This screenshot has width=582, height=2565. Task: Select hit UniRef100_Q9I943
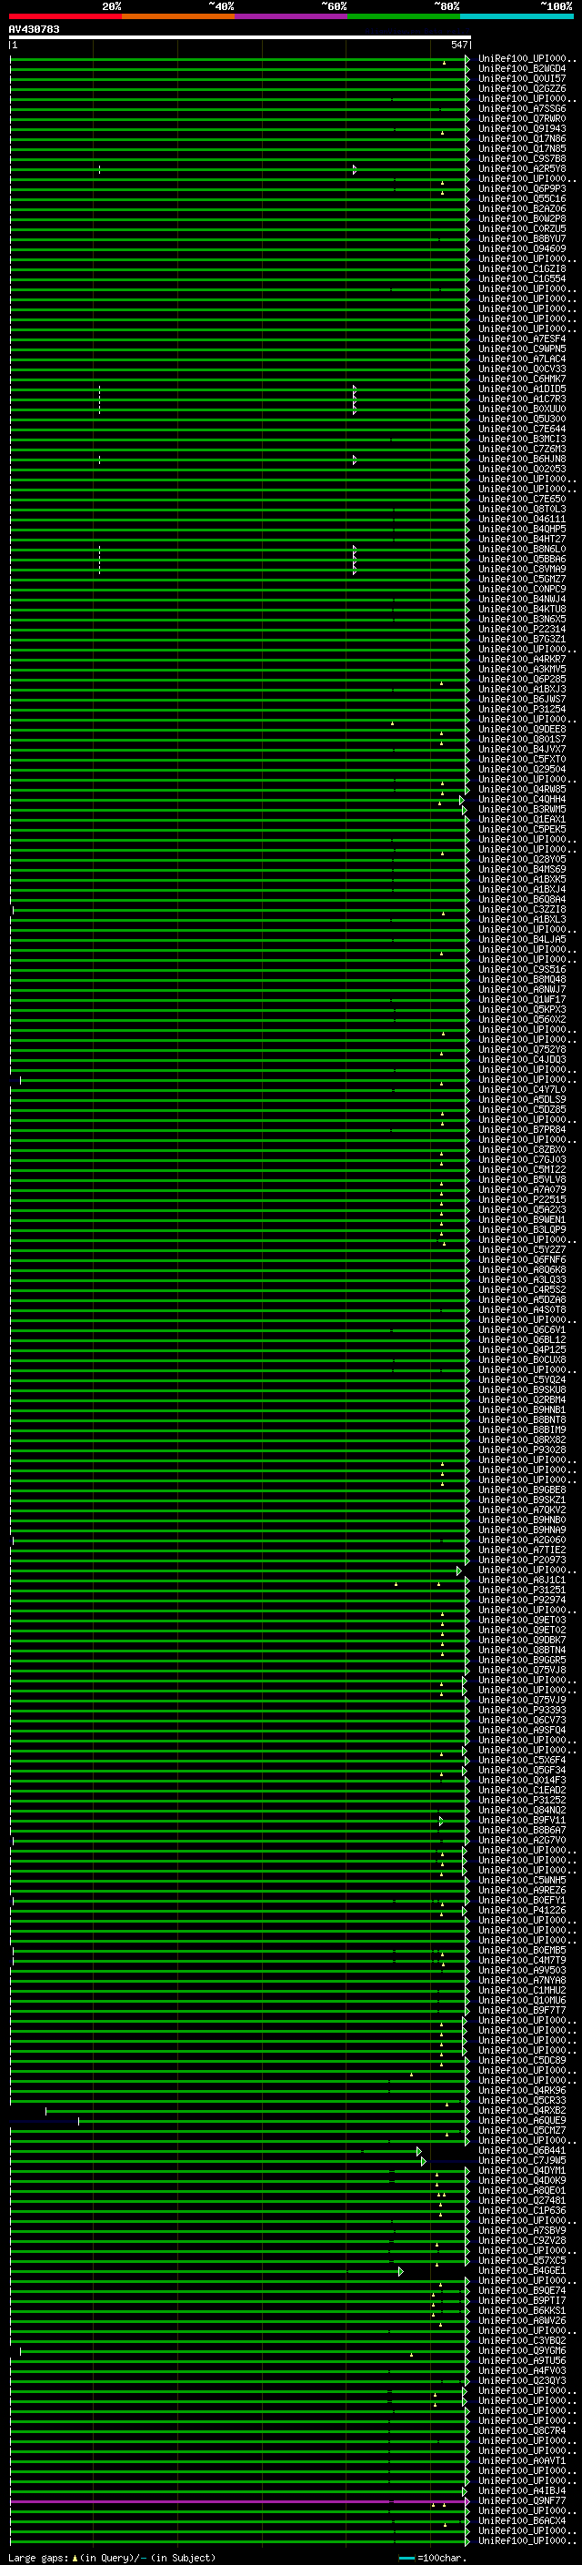click(521, 128)
